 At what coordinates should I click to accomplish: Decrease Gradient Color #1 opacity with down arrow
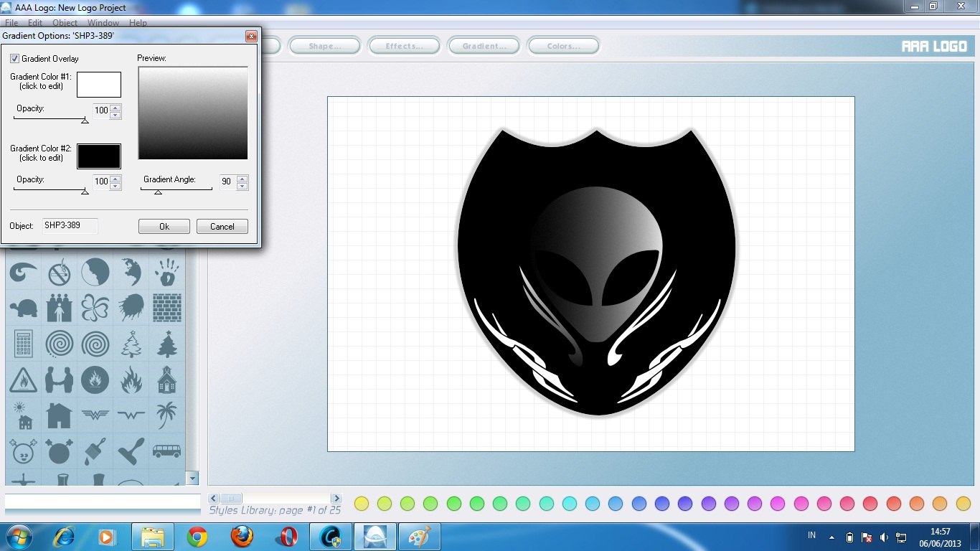pos(116,114)
